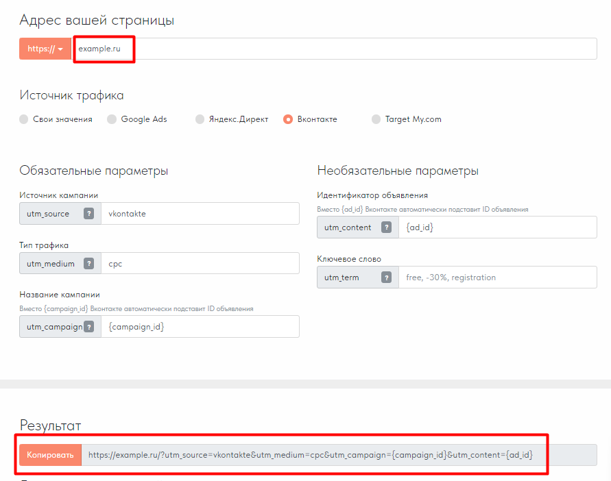Click the traffic type field containing cpc
611x481 pixels.
click(x=200, y=264)
